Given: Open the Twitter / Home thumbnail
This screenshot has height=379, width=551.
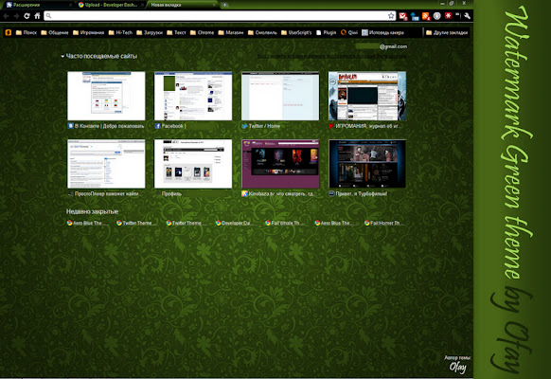Looking at the screenshot, I should [280, 96].
